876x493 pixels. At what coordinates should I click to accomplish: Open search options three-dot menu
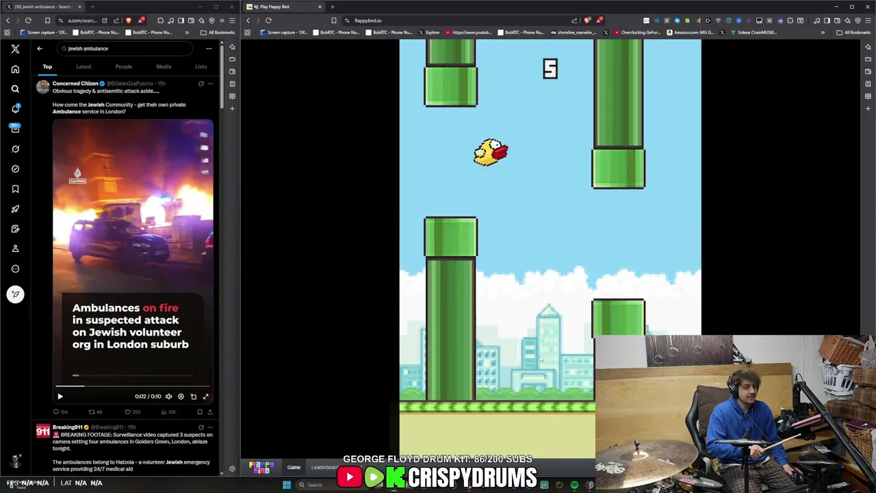[x=209, y=49]
